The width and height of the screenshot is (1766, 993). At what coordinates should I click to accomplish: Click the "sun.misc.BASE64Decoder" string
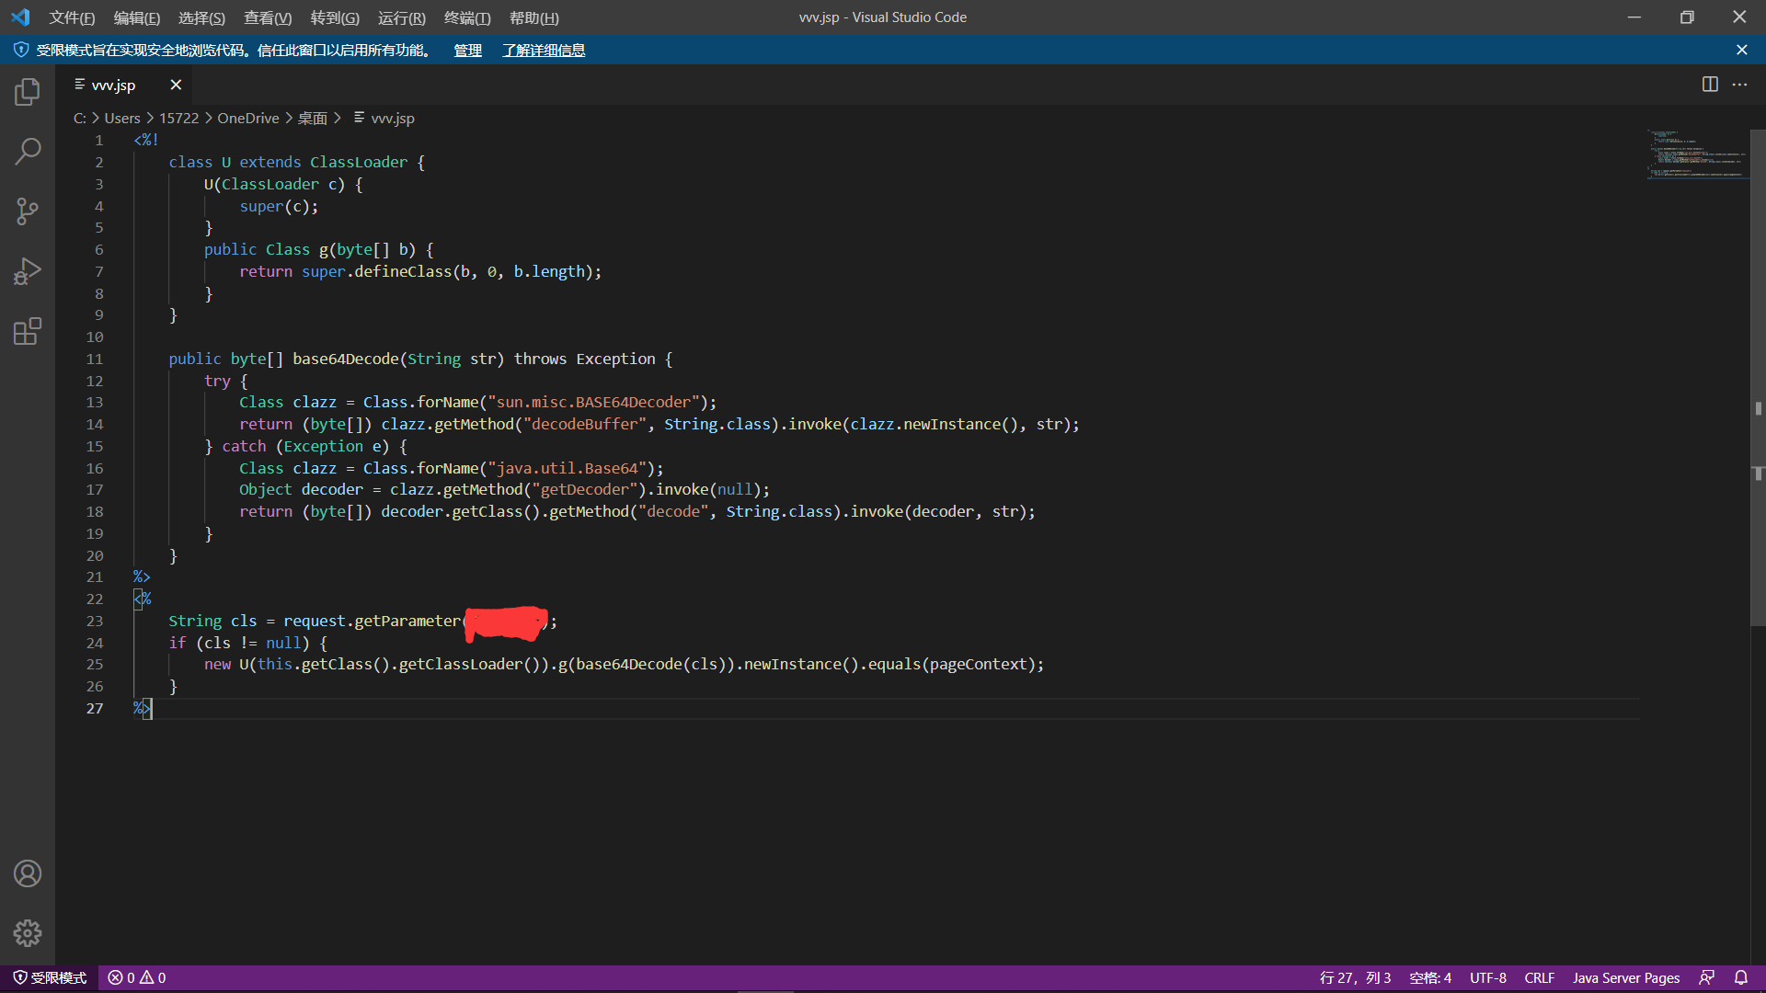pos(593,402)
